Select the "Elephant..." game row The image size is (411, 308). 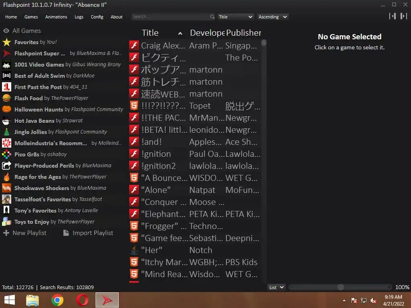coord(195,214)
